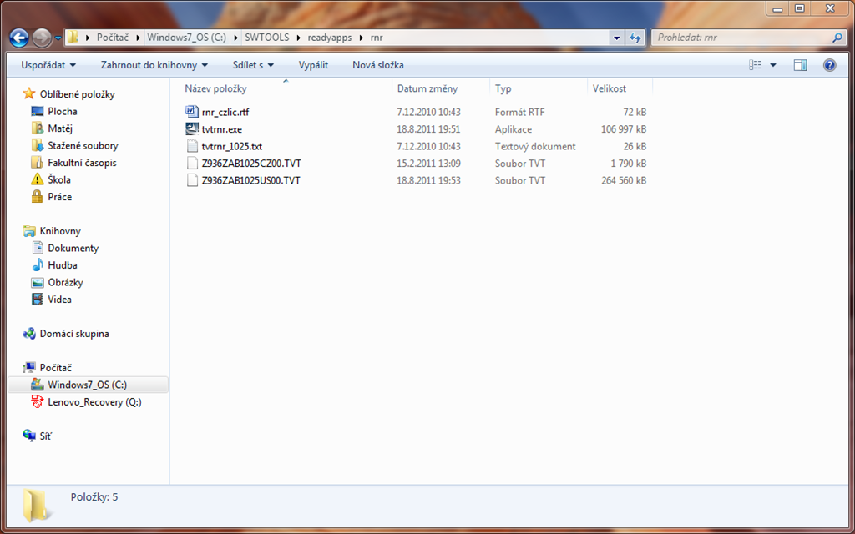Click the refresh button beside address bar
This screenshot has height=534, width=855.
[635, 38]
